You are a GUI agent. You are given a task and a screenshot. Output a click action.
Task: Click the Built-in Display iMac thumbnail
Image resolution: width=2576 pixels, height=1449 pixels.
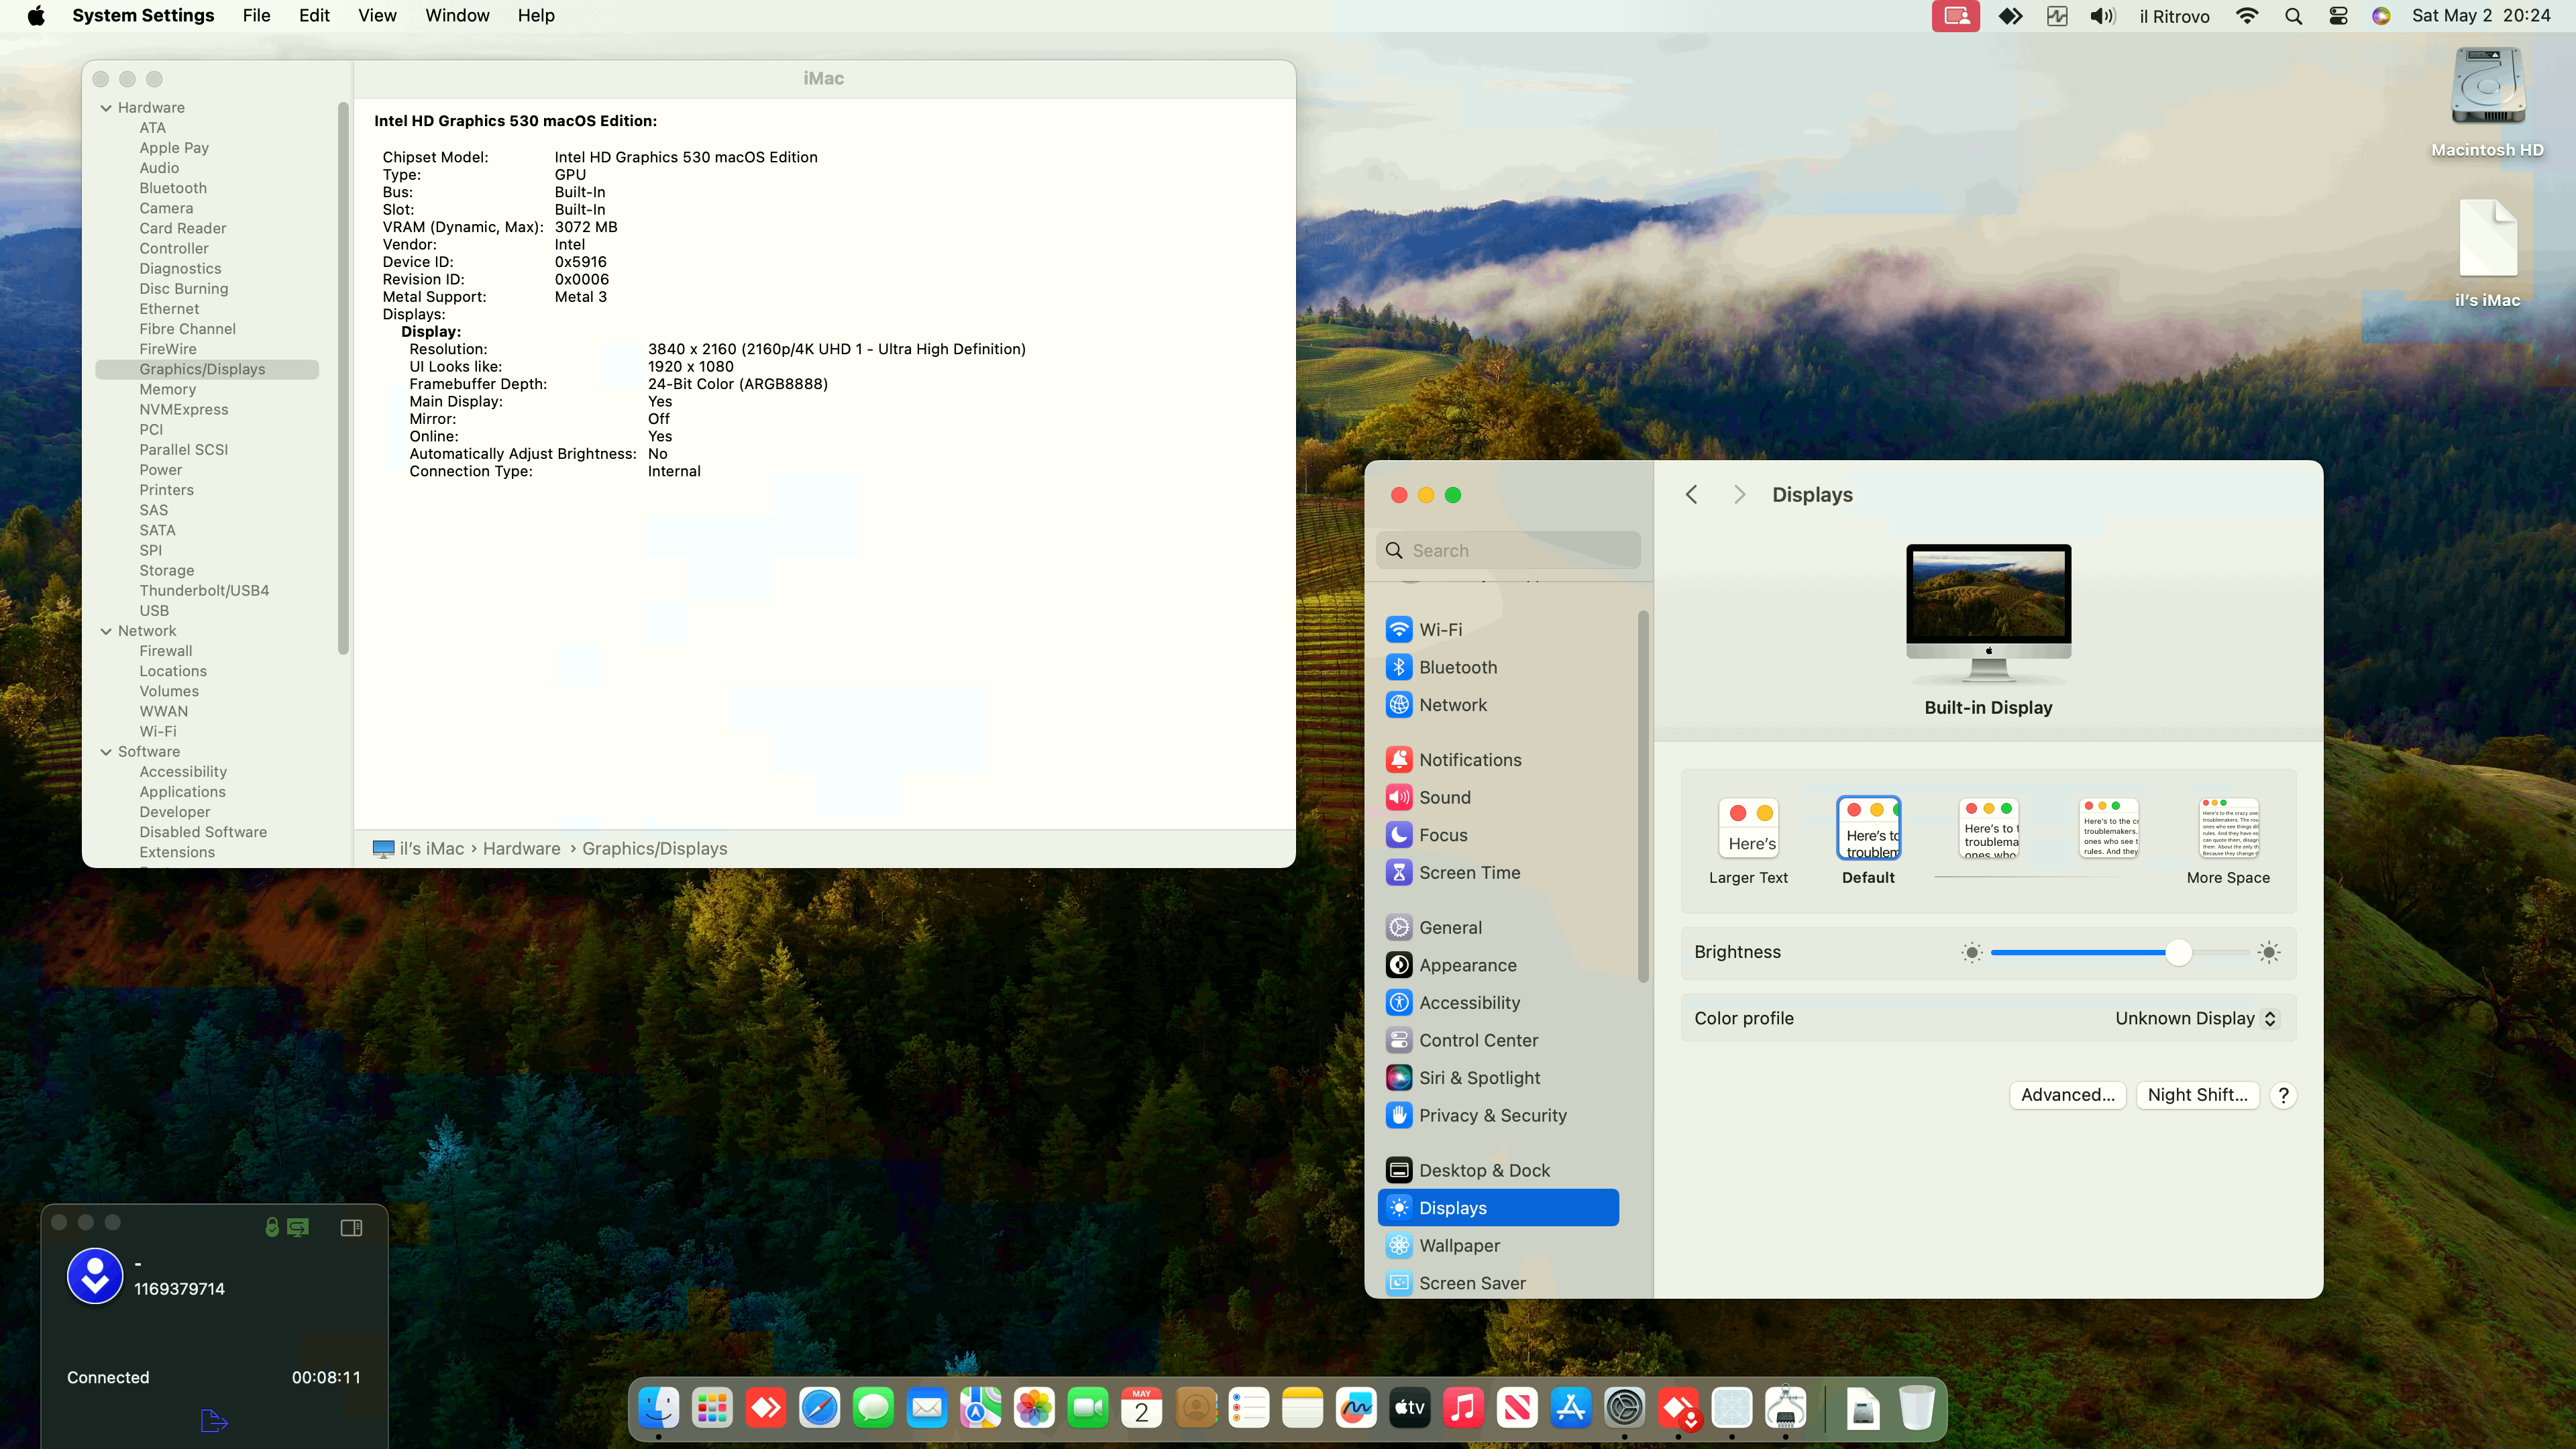pos(1988,614)
